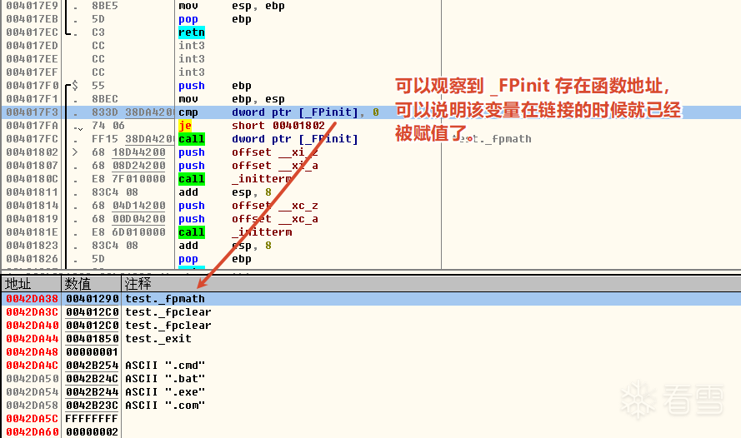
Task: Click the 注释 column header in the dump pane
Action: (x=431, y=284)
